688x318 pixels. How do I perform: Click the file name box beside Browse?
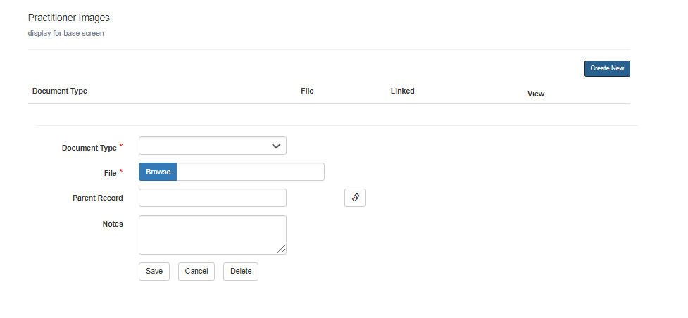tap(250, 172)
